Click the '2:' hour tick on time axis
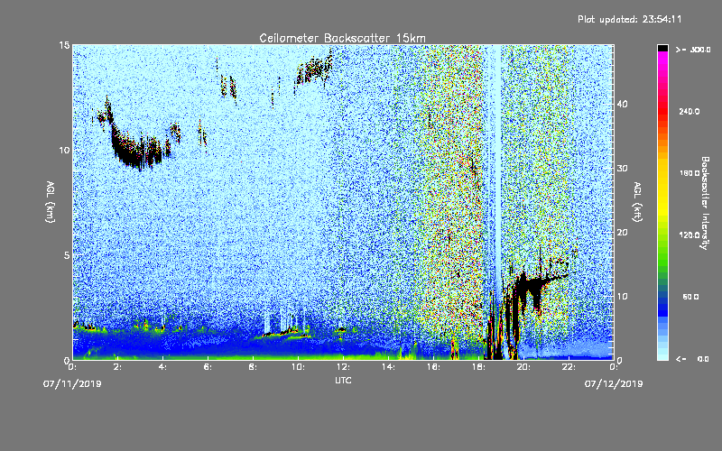The width and height of the screenshot is (722, 451). pos(117,367)
